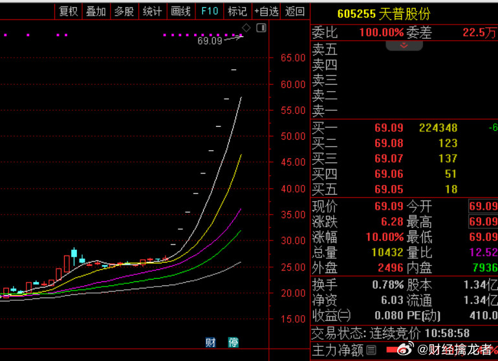The height and width of the screenshot is (361, 498).
Task: Click the 股本 value 1.34亿
Action: click(x=480, y=285)
